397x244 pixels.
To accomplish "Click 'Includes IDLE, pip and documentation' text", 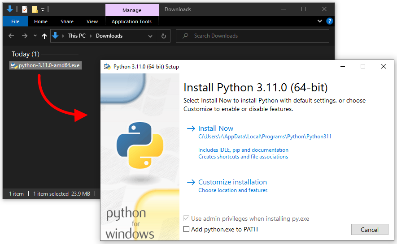I will tap(243, 150).
